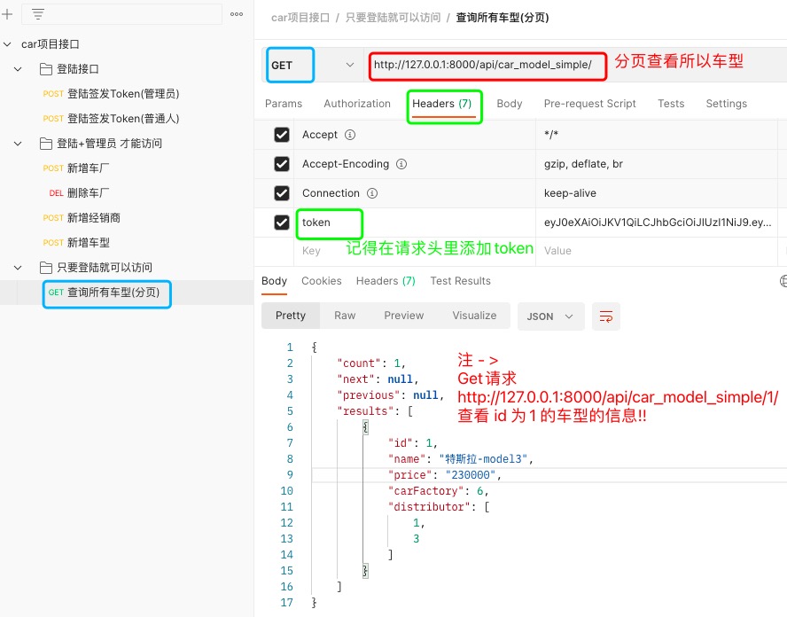Click the Raw response view button
Viewport: 787px width, 617px height.
coord(345,316)
